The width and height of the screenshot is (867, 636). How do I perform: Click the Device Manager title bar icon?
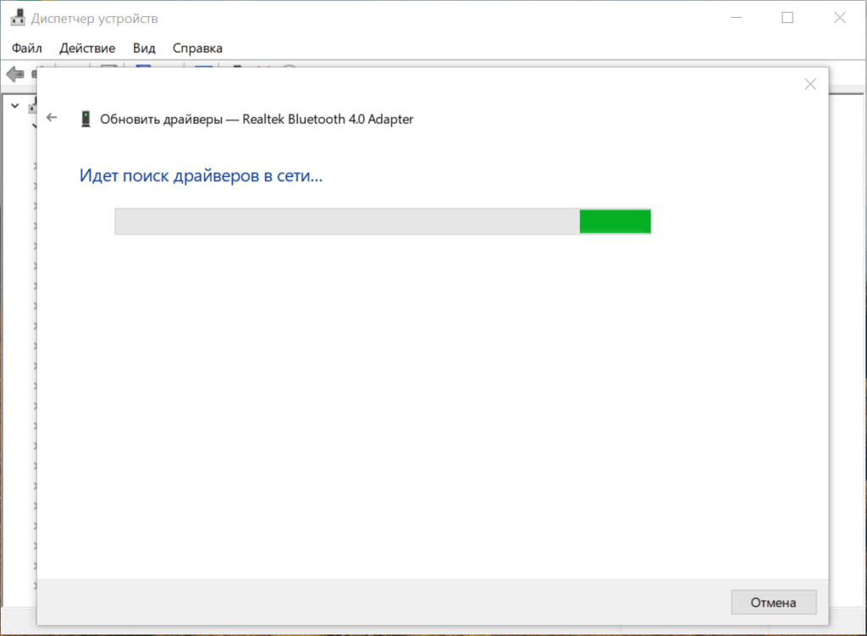[18, 18]
